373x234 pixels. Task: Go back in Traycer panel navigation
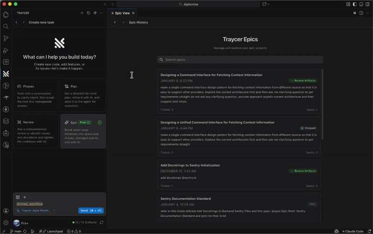[x=16, y=22]
